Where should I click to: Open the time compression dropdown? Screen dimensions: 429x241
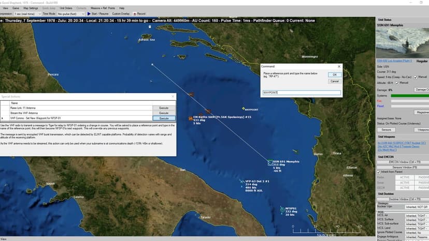(x=27, y=13)
